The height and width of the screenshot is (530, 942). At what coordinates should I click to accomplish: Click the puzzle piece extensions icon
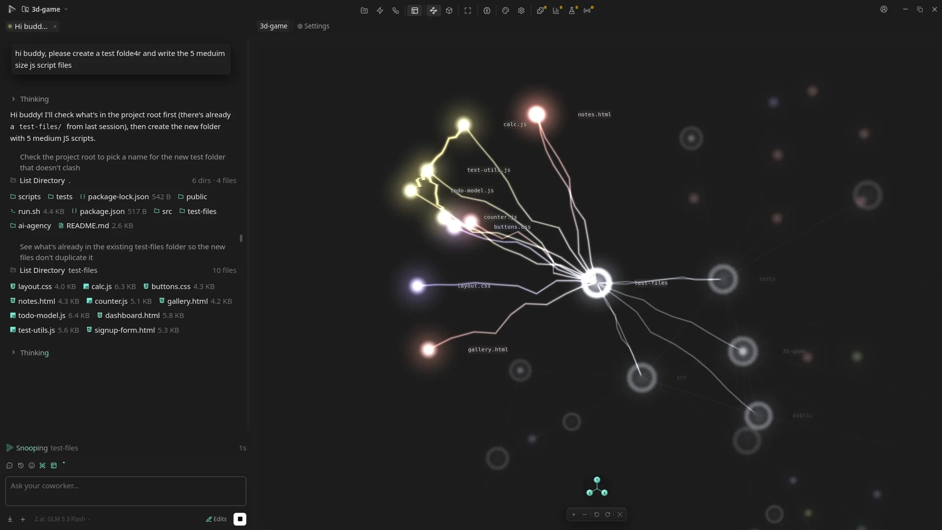540,10
